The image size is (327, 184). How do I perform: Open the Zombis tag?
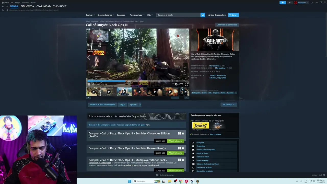204,93
